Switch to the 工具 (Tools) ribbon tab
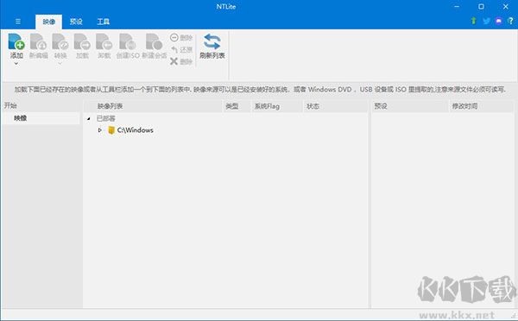 (103, 22)
